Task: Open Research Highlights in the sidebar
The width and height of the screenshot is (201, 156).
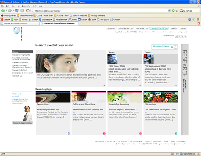Action: 21,55
